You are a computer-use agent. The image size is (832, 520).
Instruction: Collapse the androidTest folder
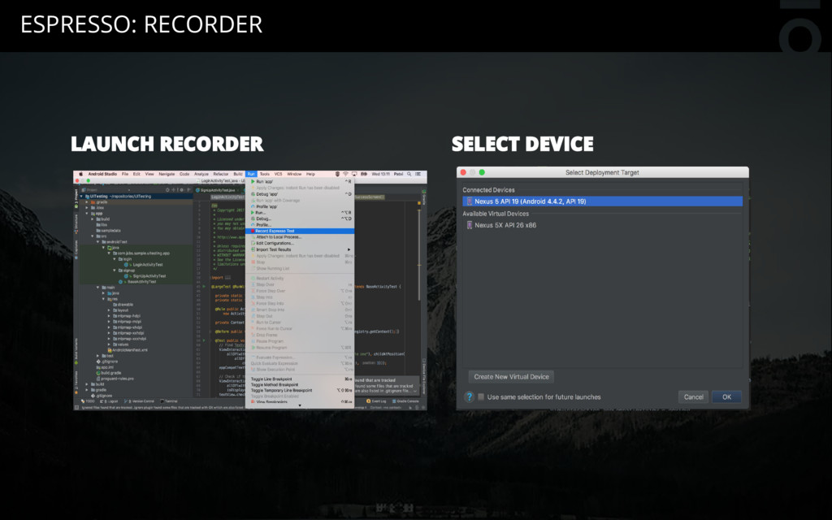(98, 242)
